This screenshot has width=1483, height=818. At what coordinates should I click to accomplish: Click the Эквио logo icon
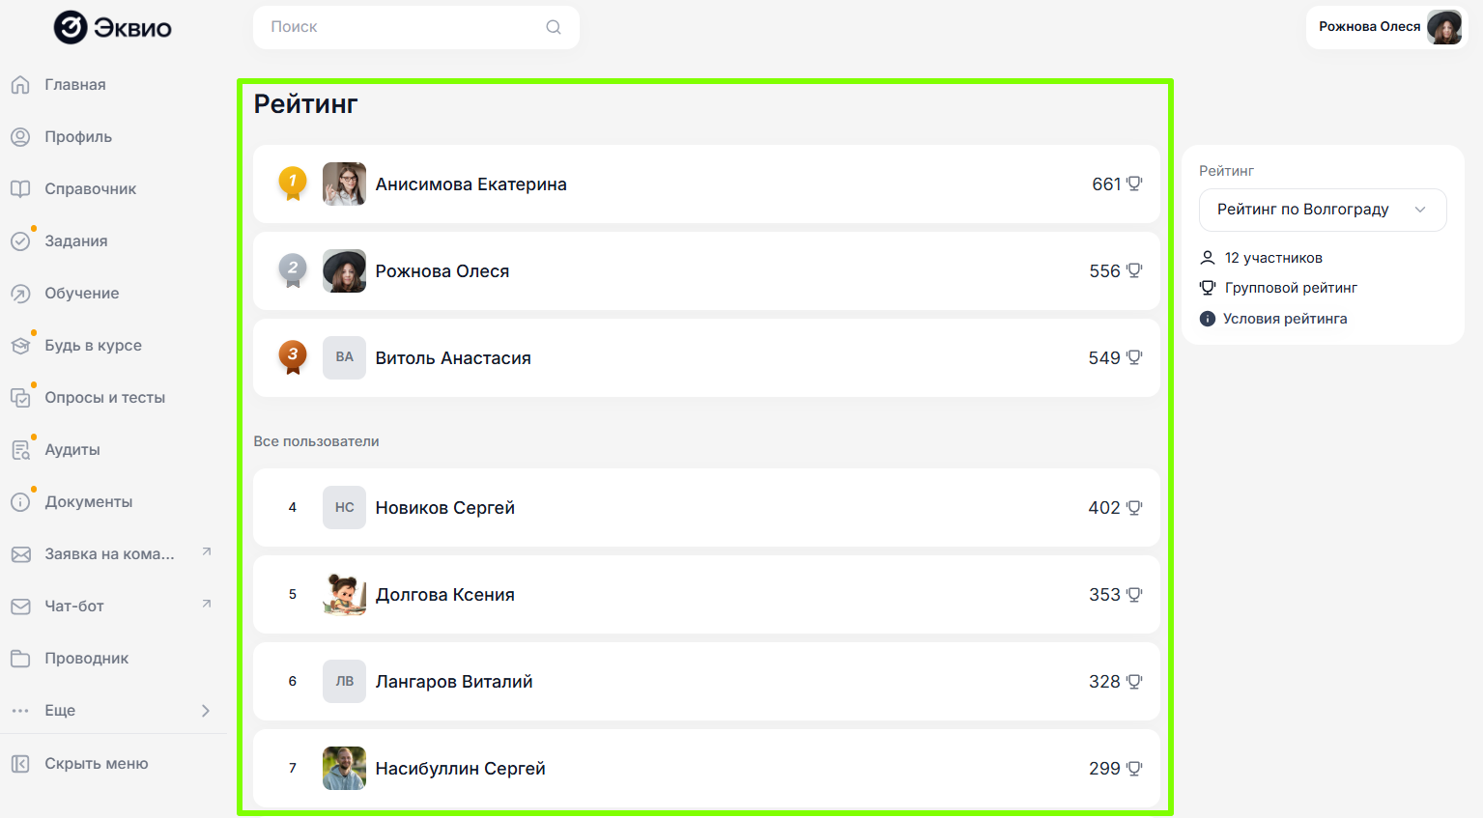click(71, 27)
